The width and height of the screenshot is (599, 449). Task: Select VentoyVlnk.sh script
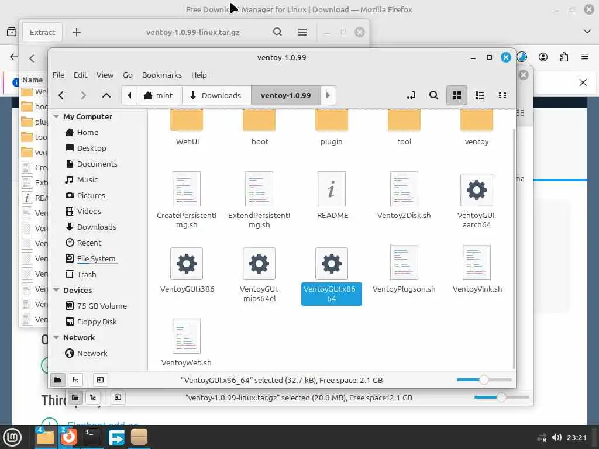(x=476, y=270)
